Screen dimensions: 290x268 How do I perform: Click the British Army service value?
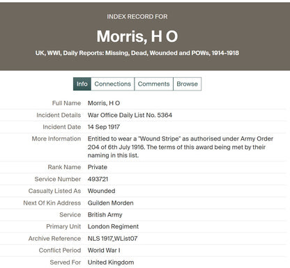(x=105, y=215)
